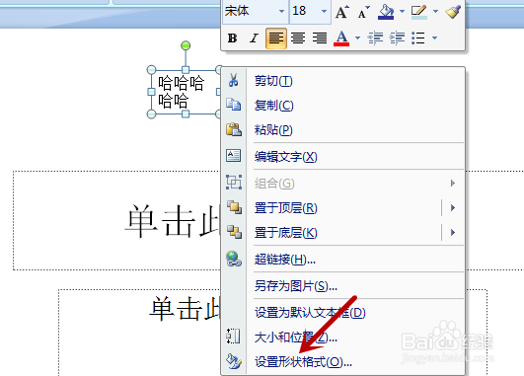This screenshot has width=524, height=376.
Task: Open 设置形状格式(O)... dialog
Action: click(343, 361)
